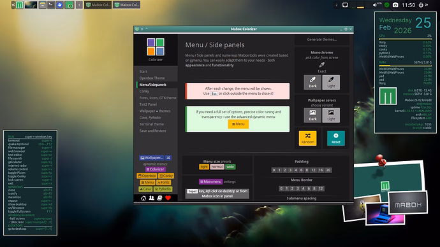Viewport: 440px width, 247px height.
Task: Open the Openbox dynamic menu button
Action: pyautogui.click(x=147, y=176)
